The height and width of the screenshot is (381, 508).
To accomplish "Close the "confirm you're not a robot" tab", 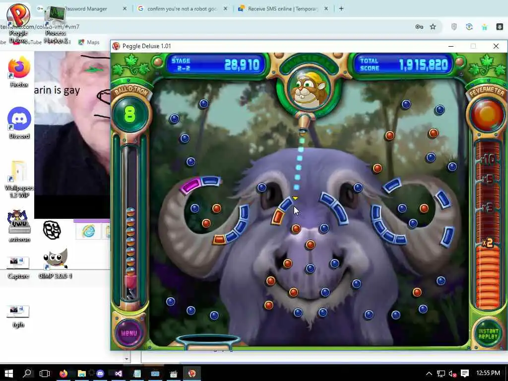I will (226, 9).
